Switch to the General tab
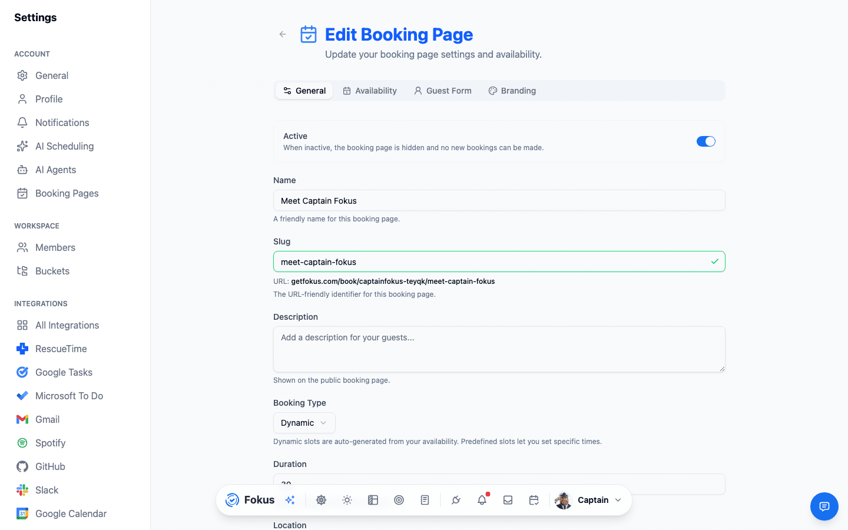Viewport: 848px width, 530px height. coord(304,91)
